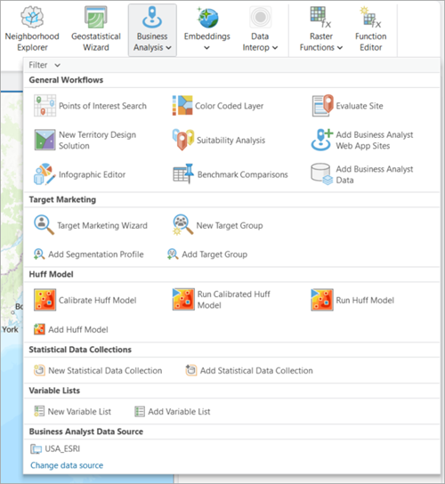
Task: Open the Business Analysis dropdown arrow
Action: tap(168, 47)
